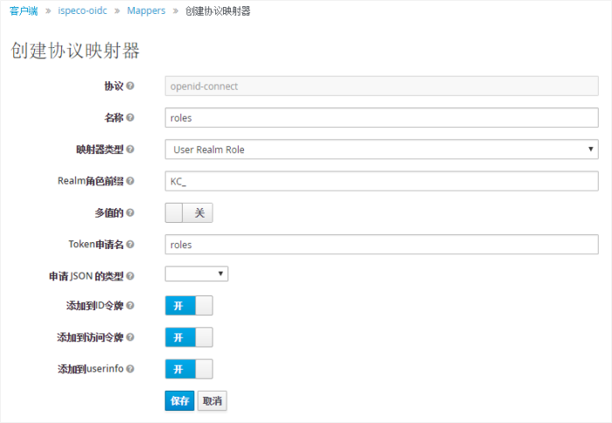The image size is (612, 423).
Task: Click help icon next to 协议 label
Action: pyautogui.click(x=130, y=87)
